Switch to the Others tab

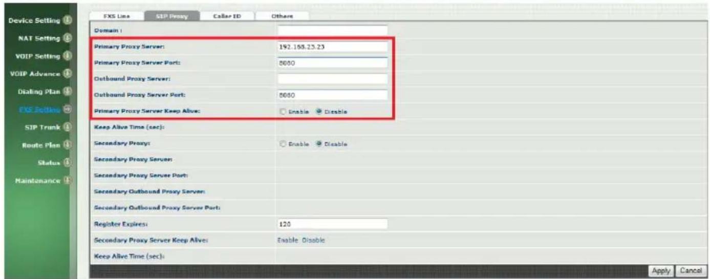tap(282, 16)
